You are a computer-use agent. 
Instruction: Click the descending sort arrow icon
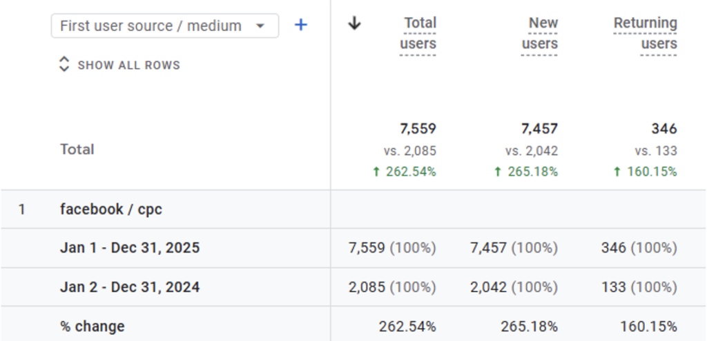[354, 23]
